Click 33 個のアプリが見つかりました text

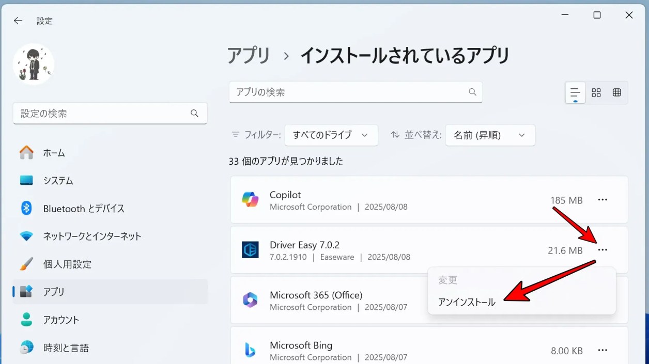click(286, 161)
